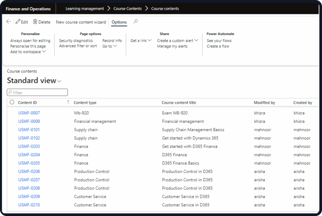322x216 pixels.
Task: Open the Go to dropdown
Action: (115, 46)
